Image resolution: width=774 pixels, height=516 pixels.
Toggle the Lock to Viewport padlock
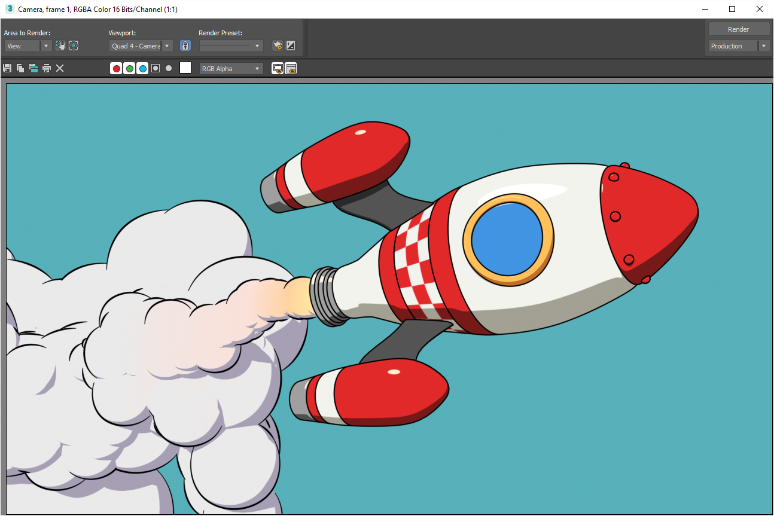point(185,45)
